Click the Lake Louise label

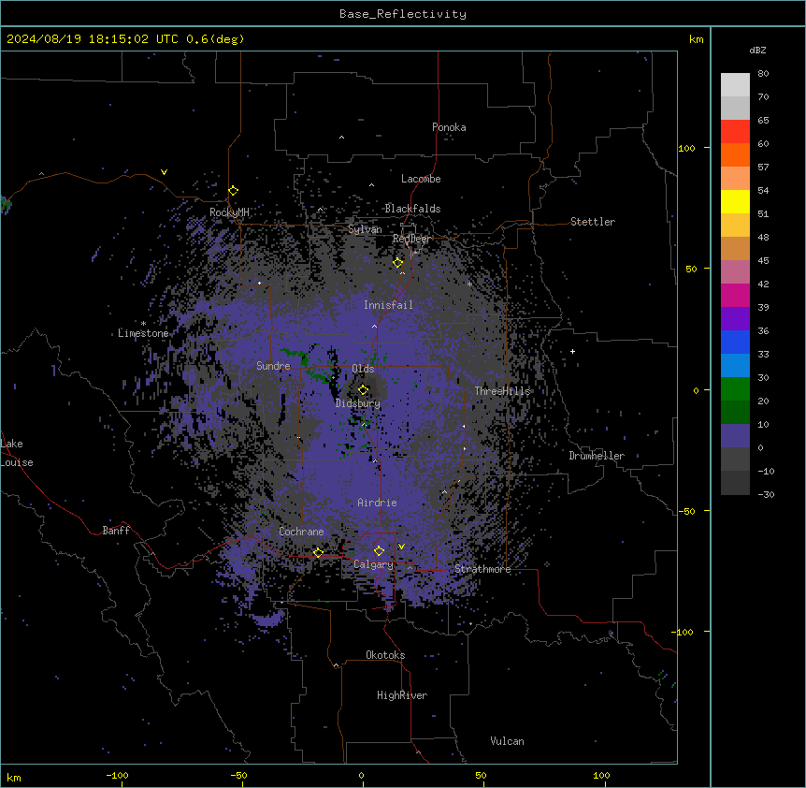pyautogui.click(x=17, y=453)
